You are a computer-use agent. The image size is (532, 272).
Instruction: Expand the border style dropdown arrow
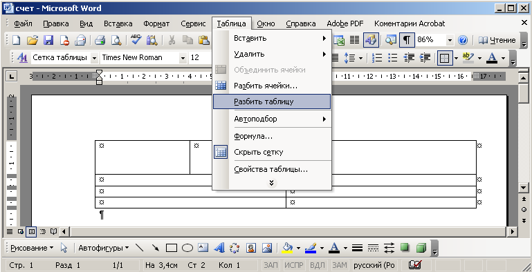[457, 58]
